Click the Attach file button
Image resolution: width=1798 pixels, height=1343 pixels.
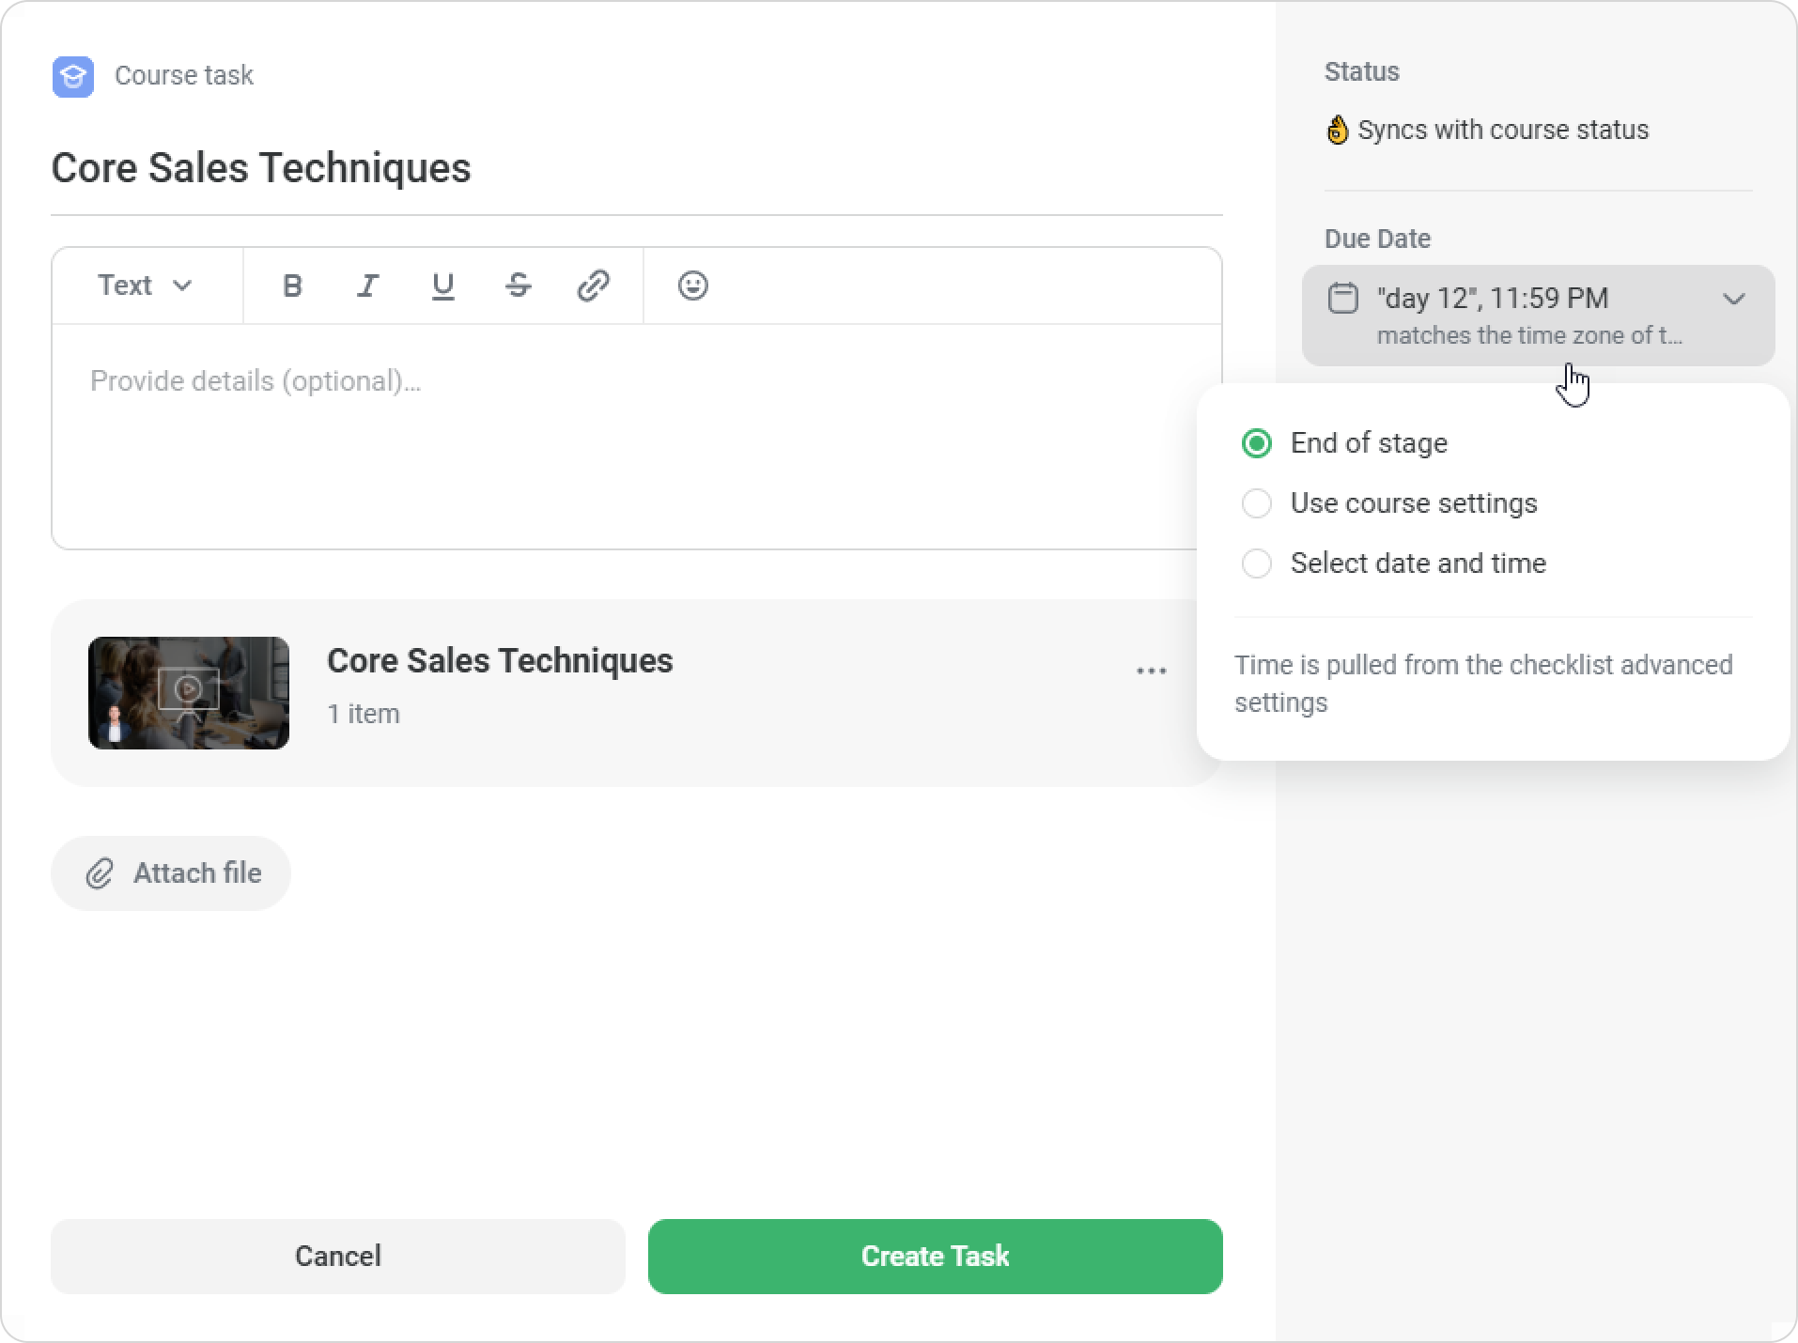click(171, 873)
